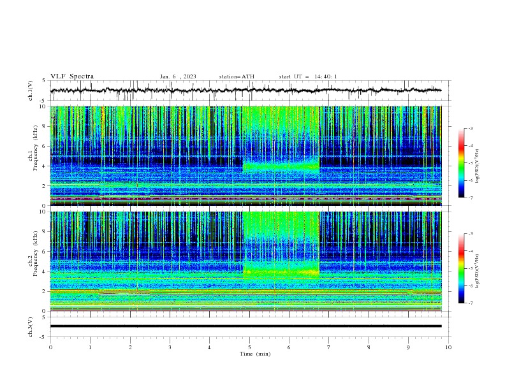Click the upper log(PSD)(V²/Hz) colorbar label
The width and height of the screenshot is (505, 390).
click(478, 166)
